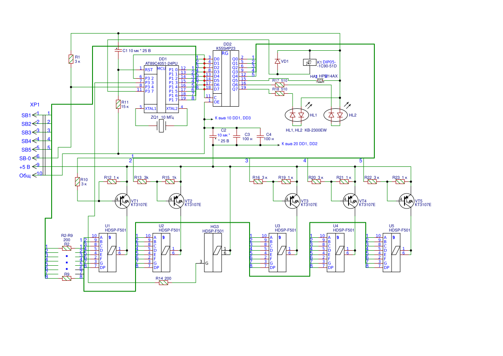The image size is (503, 356).
Task: Select transistor VT2 symbol
Action: 176,201
